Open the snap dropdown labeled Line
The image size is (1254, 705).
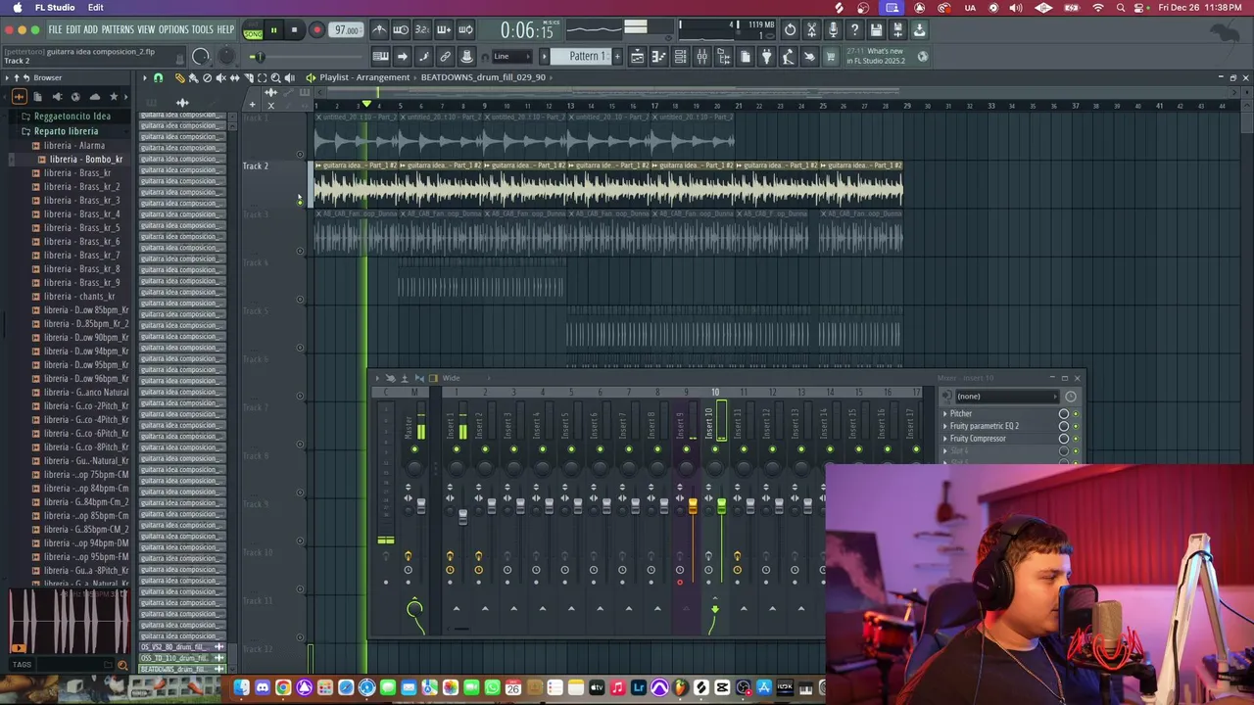click(x=510, y=57)
